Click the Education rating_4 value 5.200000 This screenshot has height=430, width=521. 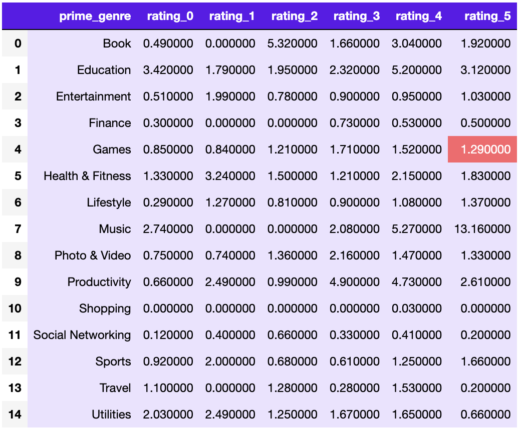click(x=417, y=69)
